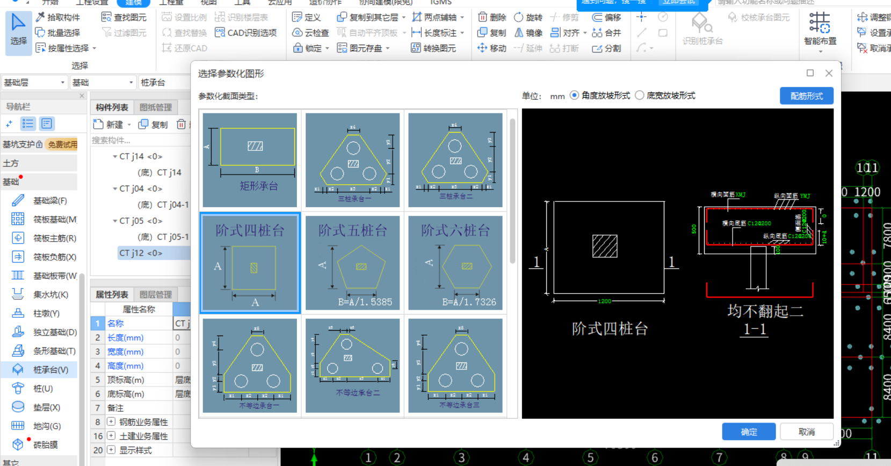This screenshot has height=466, width=891.
Task: Switch to 属性列表 tab
Action: pyautogui.click(x=112, y=295)
